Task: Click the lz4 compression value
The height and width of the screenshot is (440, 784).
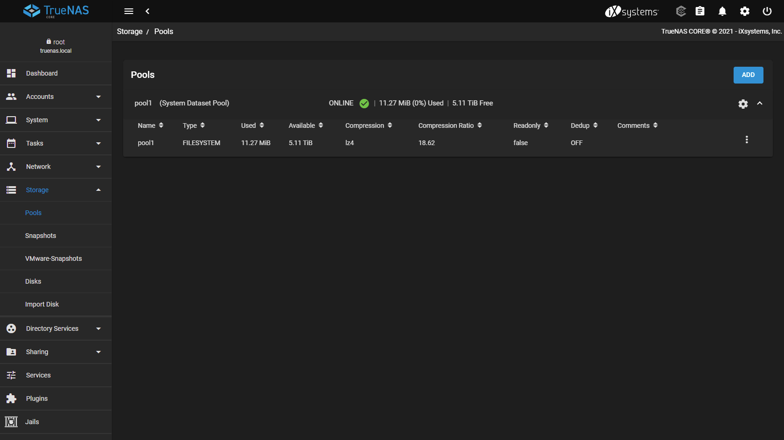Action: click(350, 143)
